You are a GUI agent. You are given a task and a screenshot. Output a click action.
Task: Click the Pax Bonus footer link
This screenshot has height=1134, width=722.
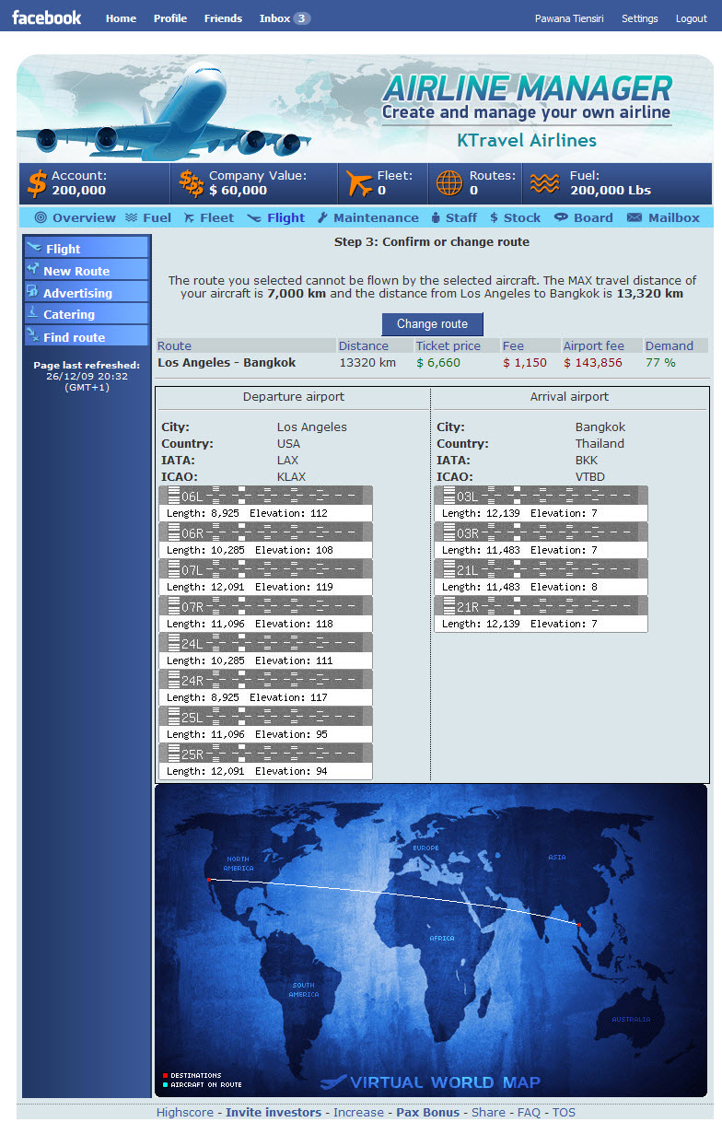pos(427,1112)
